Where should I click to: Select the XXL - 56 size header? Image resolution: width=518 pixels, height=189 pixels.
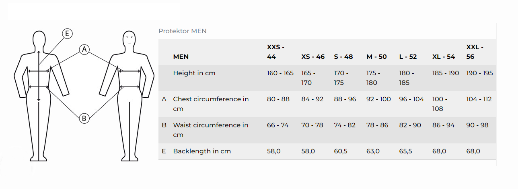[x=475, y=52]
